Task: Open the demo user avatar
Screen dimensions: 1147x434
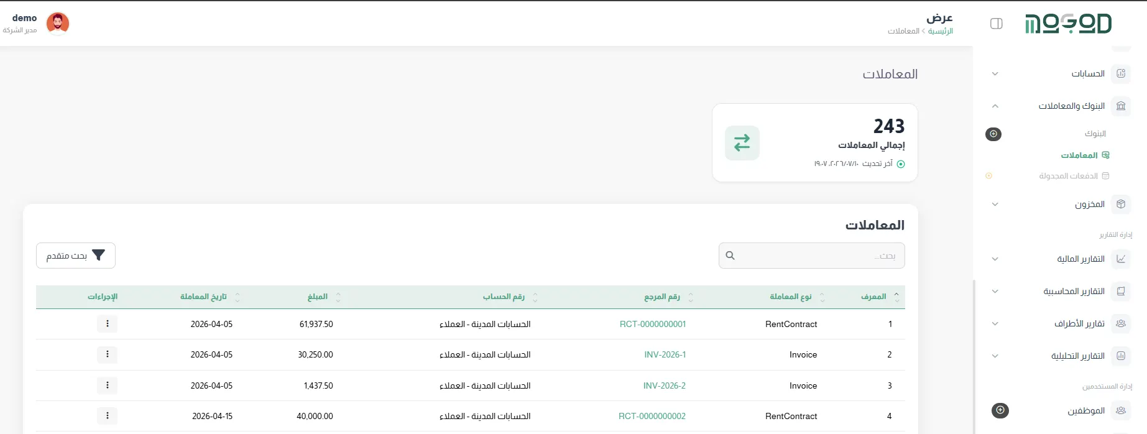Action: pos(58,24)
